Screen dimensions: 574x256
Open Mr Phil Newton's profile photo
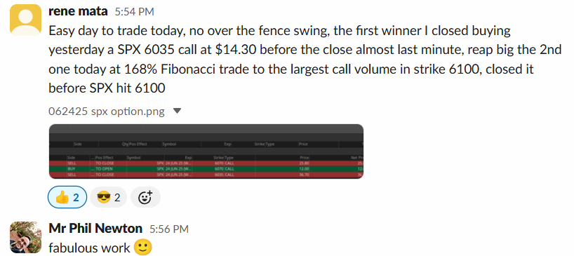point(25,238)
